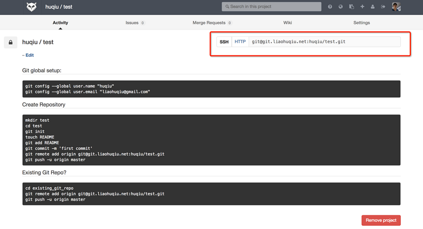Click the plus icon for new project

tap(362, 7)
